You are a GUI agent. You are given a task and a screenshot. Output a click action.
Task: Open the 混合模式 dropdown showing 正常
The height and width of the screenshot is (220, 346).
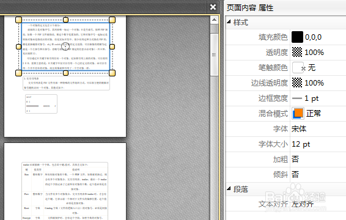314,114
